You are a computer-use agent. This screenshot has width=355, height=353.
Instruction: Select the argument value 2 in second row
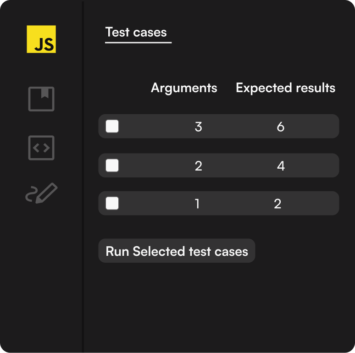[198, 166]
